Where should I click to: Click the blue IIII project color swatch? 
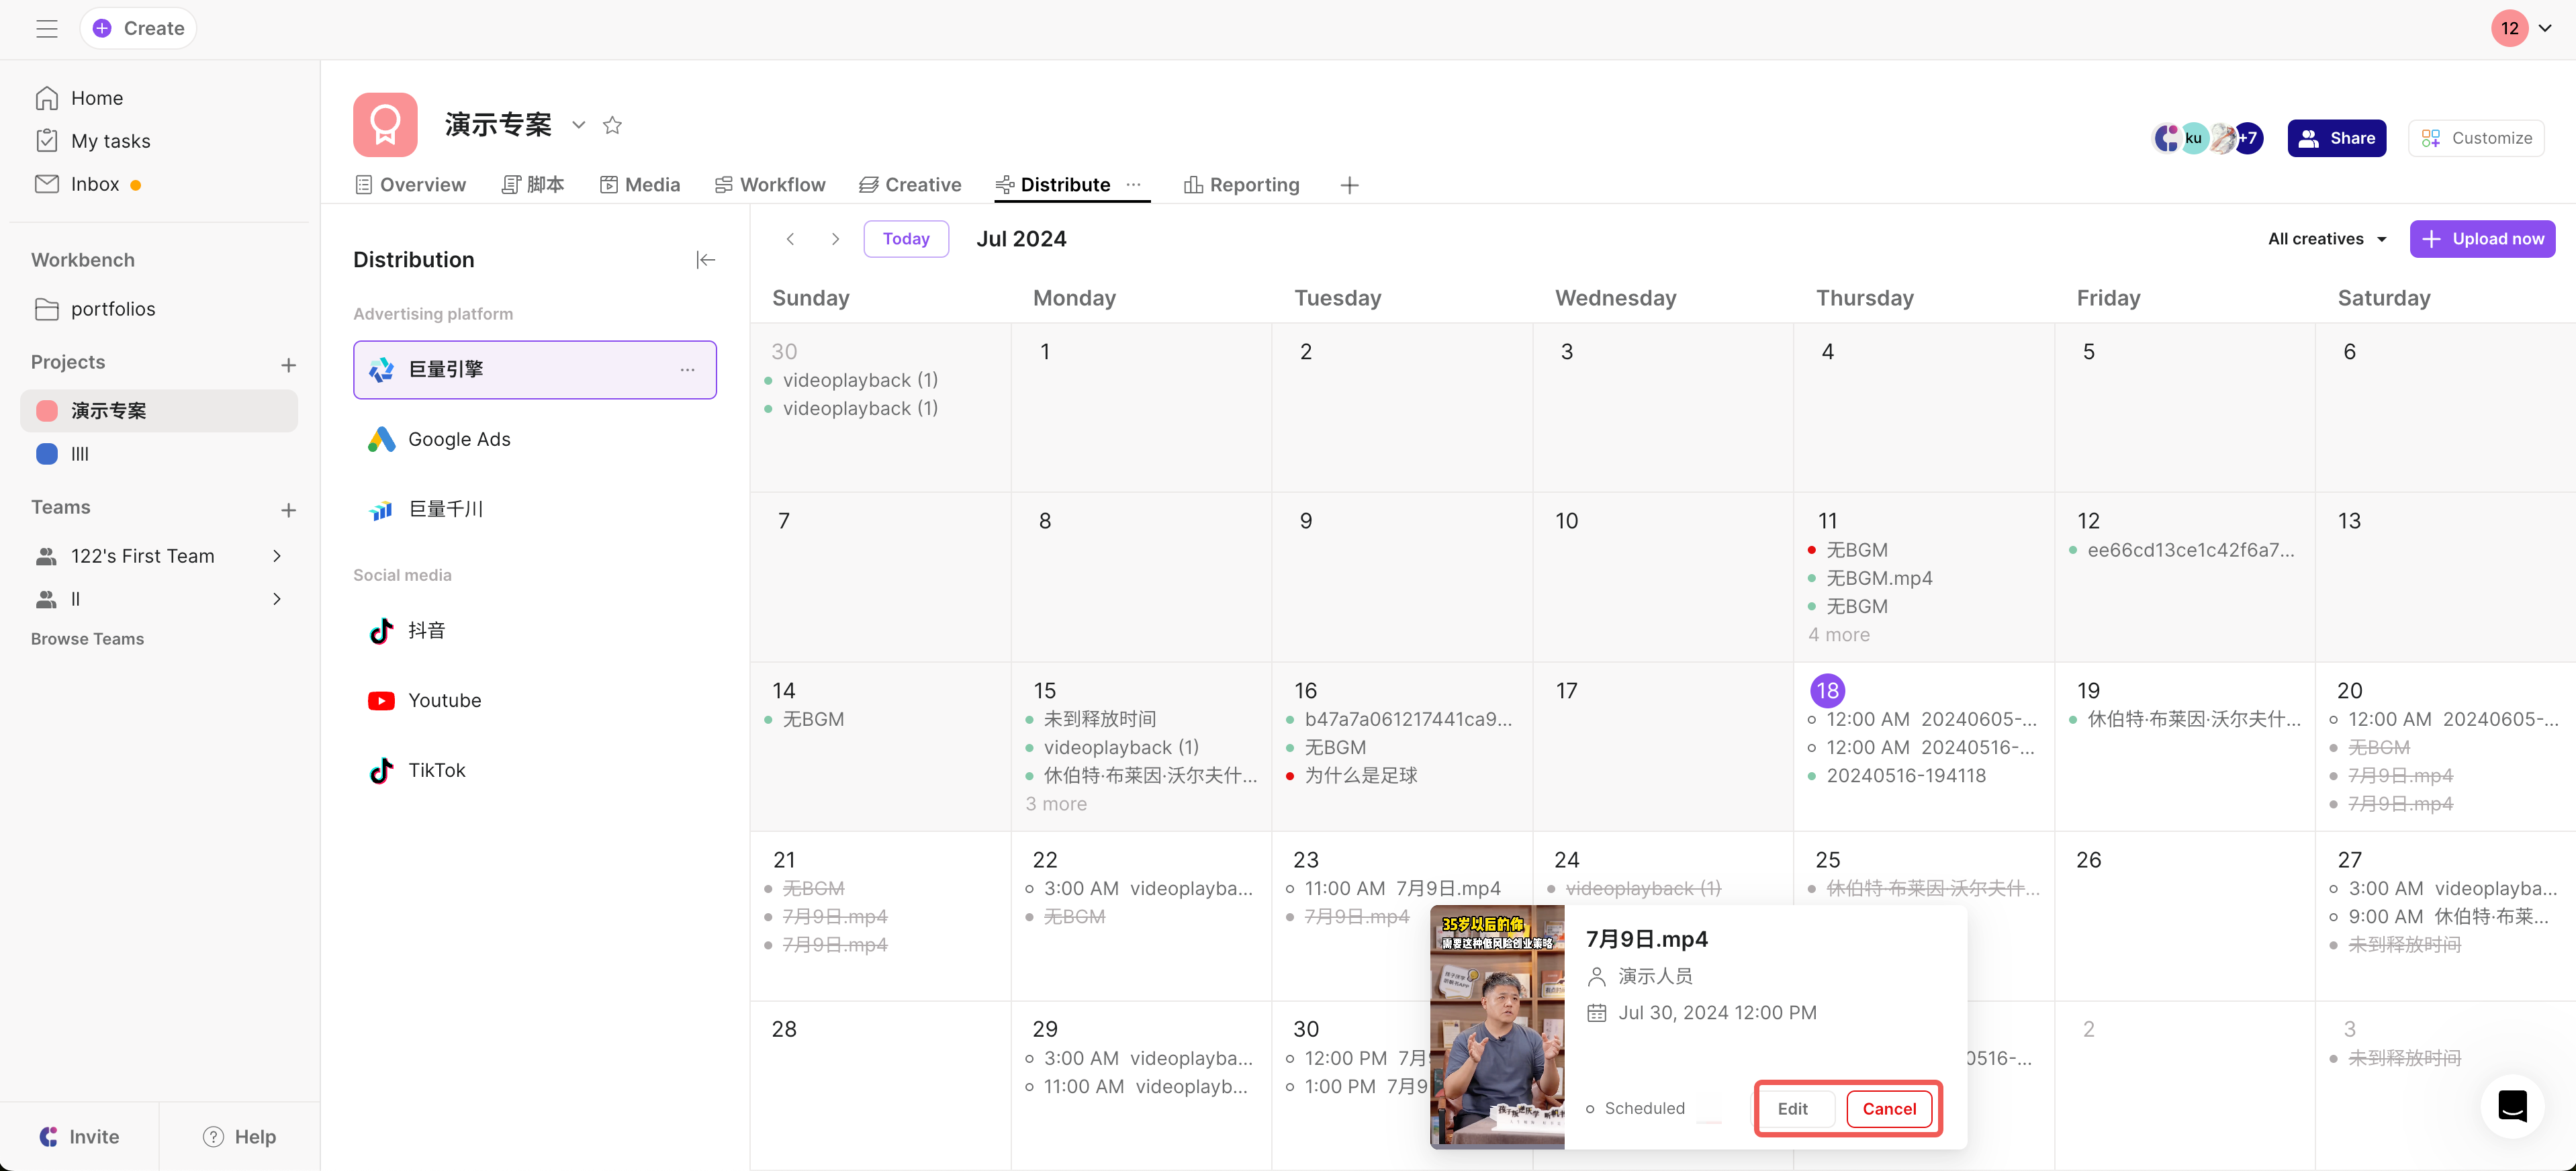[x=47, y=454]
